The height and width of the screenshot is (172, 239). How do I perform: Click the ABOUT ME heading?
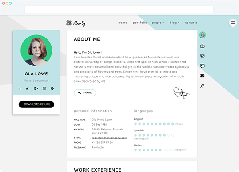pos(87,39)
